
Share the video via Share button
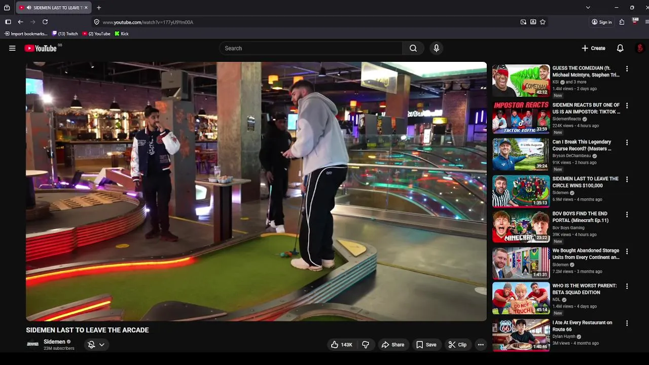click(x=393, y=345)
